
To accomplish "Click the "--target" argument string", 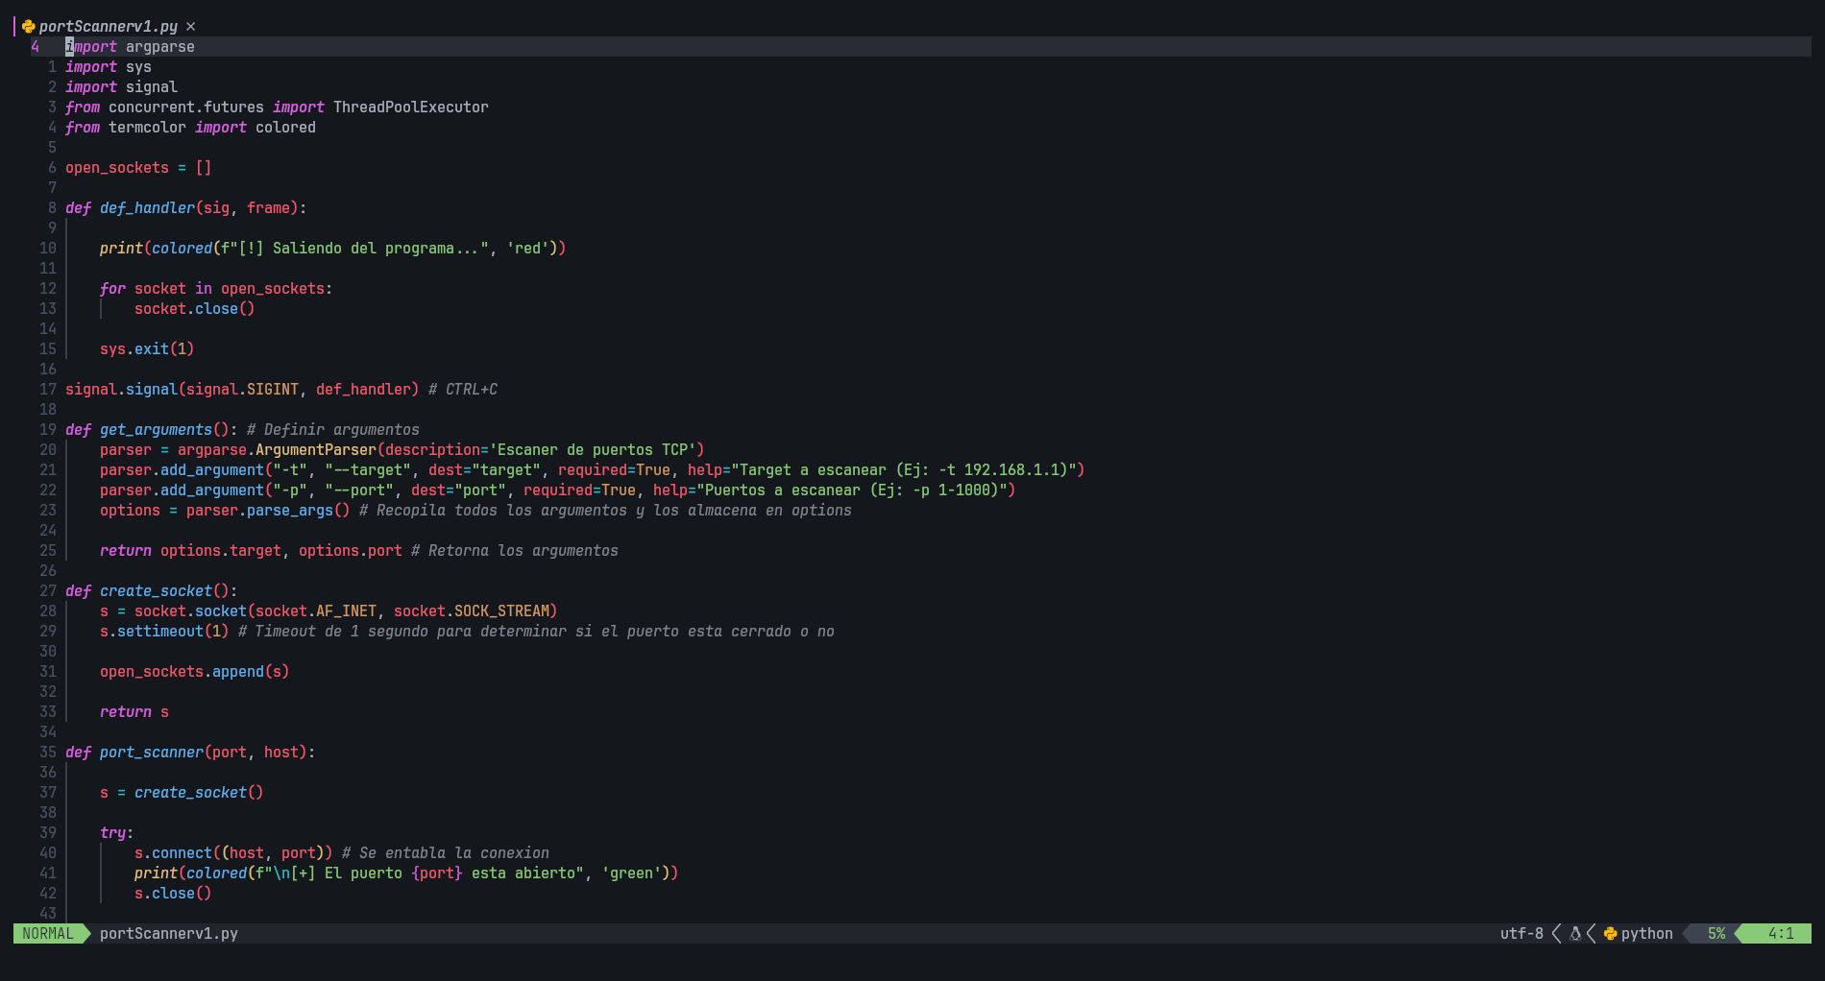I will tap(368, 469).
